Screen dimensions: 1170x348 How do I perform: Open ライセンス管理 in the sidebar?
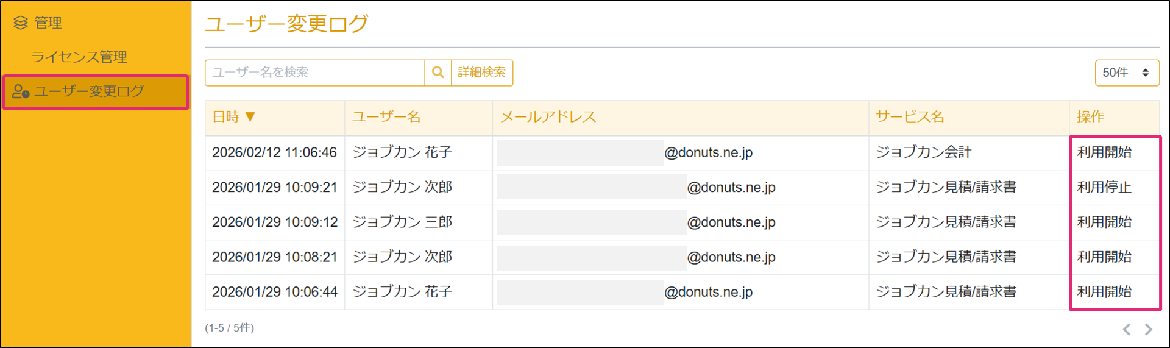[79, 57]
